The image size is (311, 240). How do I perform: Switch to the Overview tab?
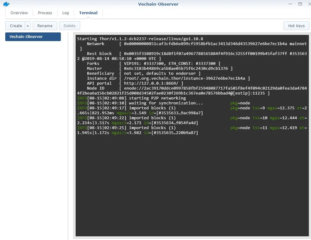(19, 13)
